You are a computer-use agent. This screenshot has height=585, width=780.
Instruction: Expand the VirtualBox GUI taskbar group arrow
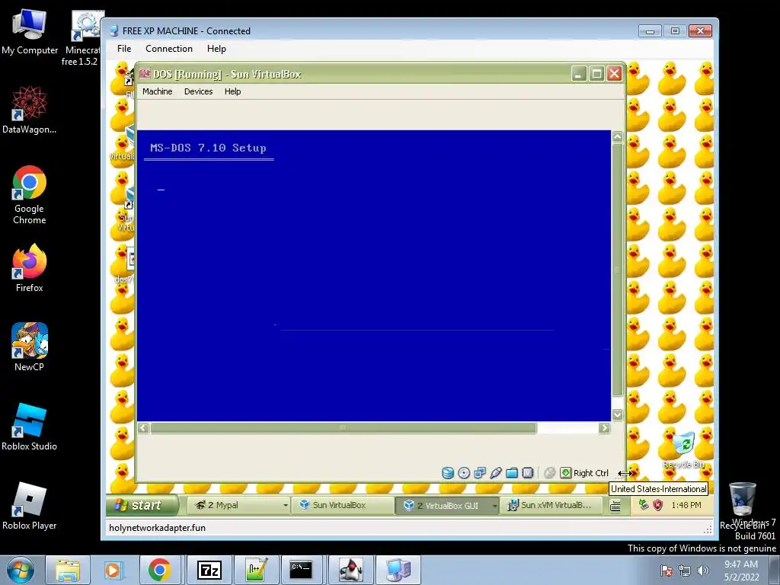(494, 506)
